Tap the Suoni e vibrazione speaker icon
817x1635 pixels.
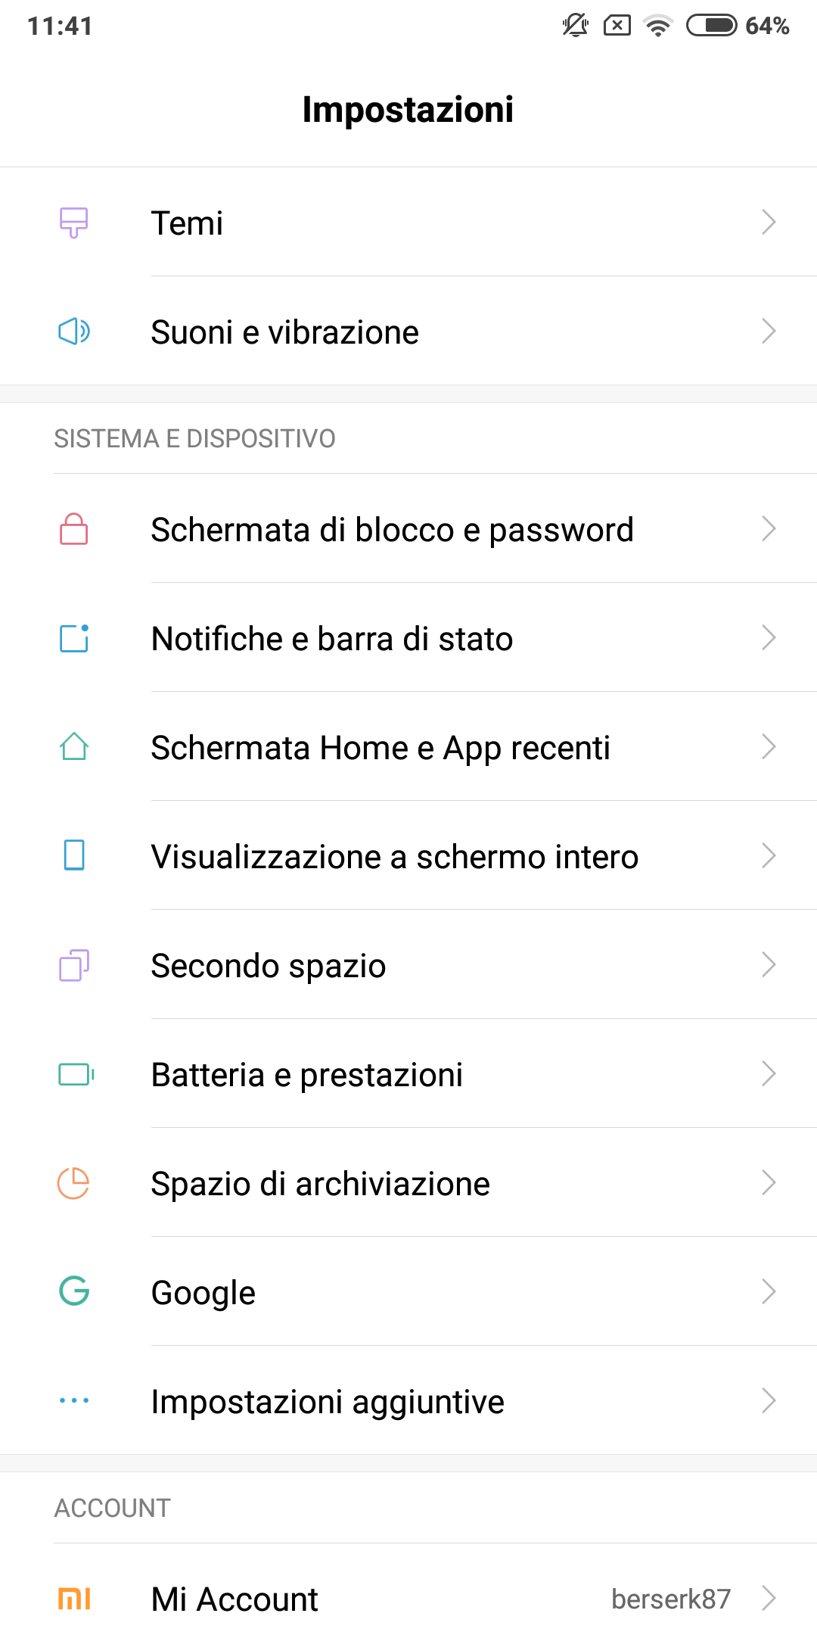click(x=74, y=332)
